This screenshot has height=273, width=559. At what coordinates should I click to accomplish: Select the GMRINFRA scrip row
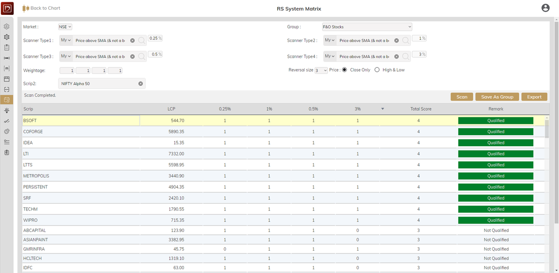(x=283, y=249)
